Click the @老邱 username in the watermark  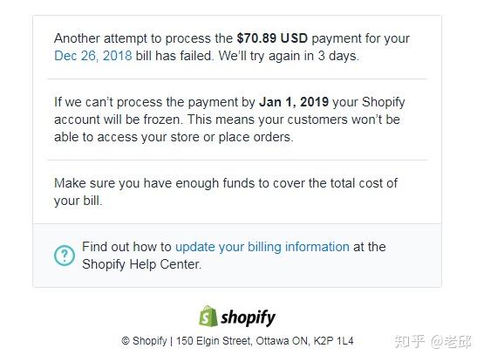451,341
